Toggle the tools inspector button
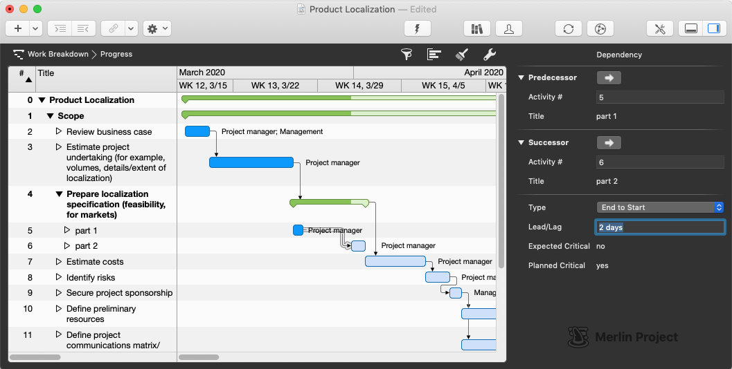The image size is (732, 369). coord(659,28)
